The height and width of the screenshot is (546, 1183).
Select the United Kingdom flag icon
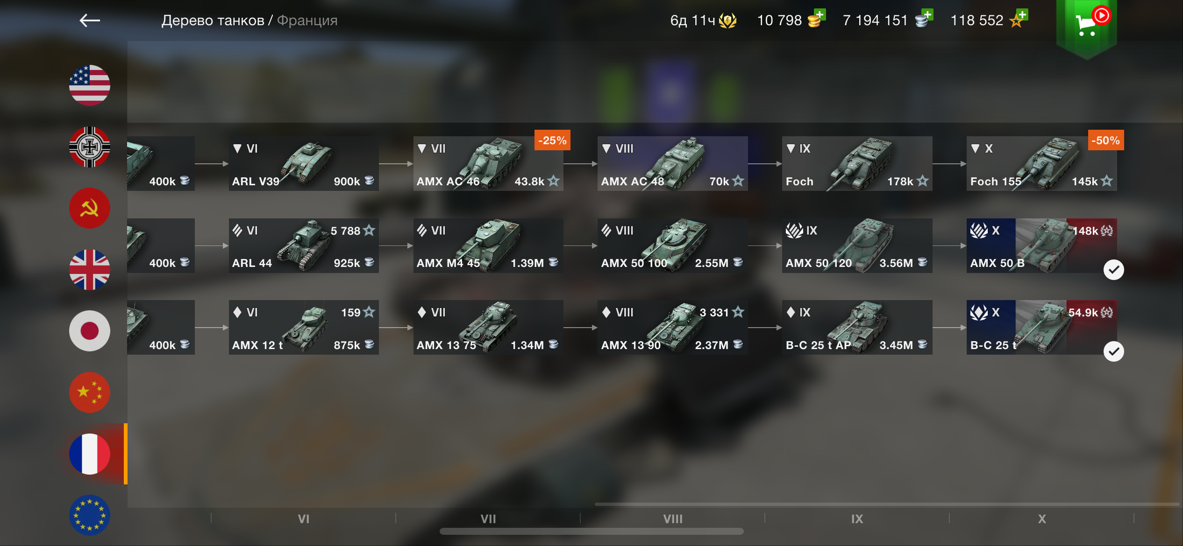[x=89, y=270]
